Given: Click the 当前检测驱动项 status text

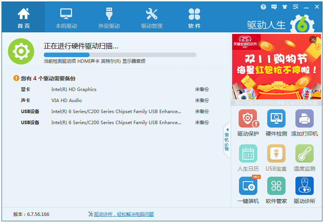Looking at the screenshot, I should pyautogui.click(x=95, y=61).
